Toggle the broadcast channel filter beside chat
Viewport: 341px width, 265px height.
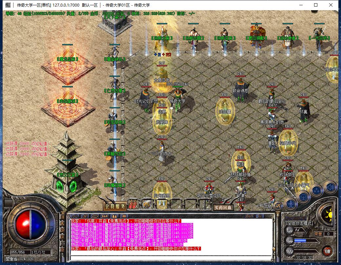pos(62,243)
